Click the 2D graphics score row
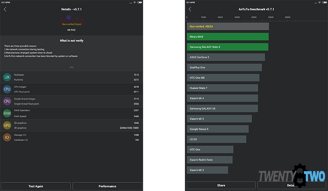Screen dimensions: 328x191 (76, 123)
